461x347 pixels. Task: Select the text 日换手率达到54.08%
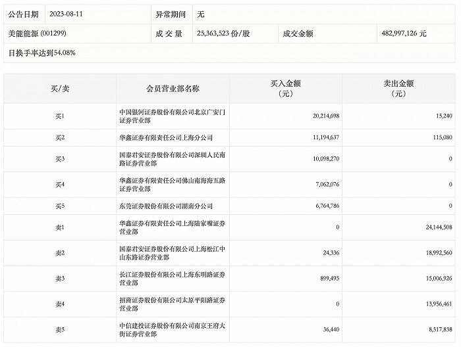(x=41, y=53)
